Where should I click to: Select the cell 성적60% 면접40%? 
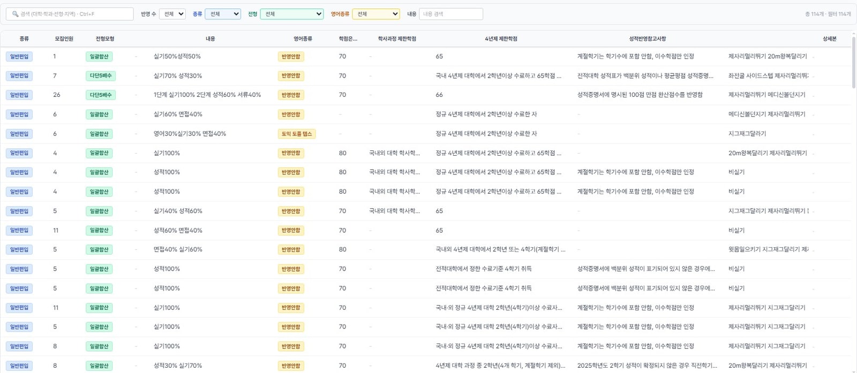pos(178,230)
